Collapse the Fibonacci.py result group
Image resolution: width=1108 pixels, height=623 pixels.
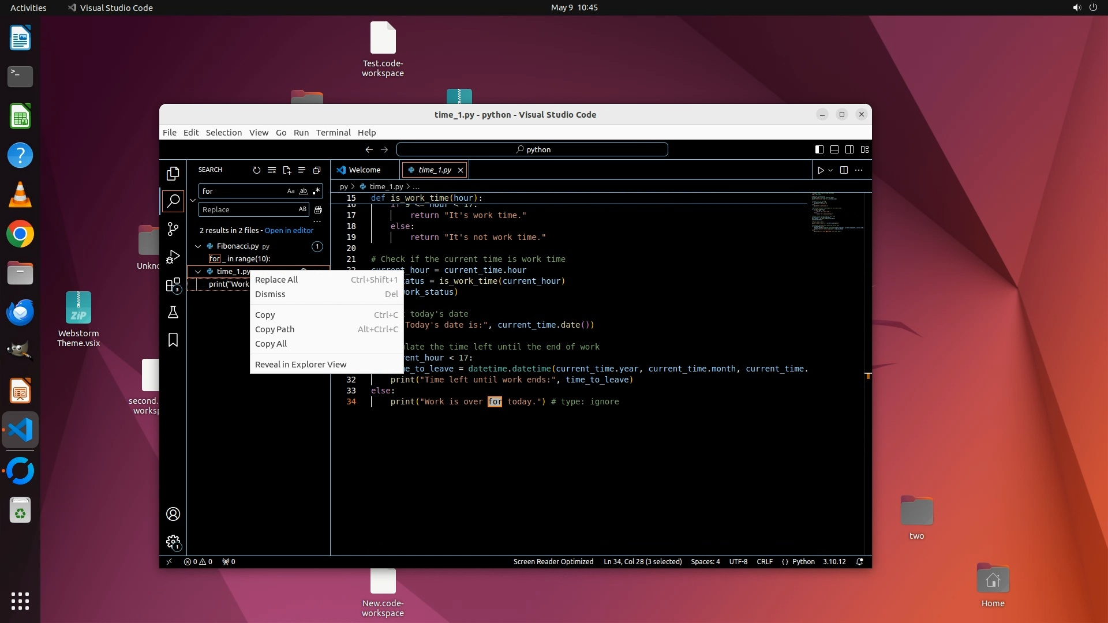click(x=198, y=246)
